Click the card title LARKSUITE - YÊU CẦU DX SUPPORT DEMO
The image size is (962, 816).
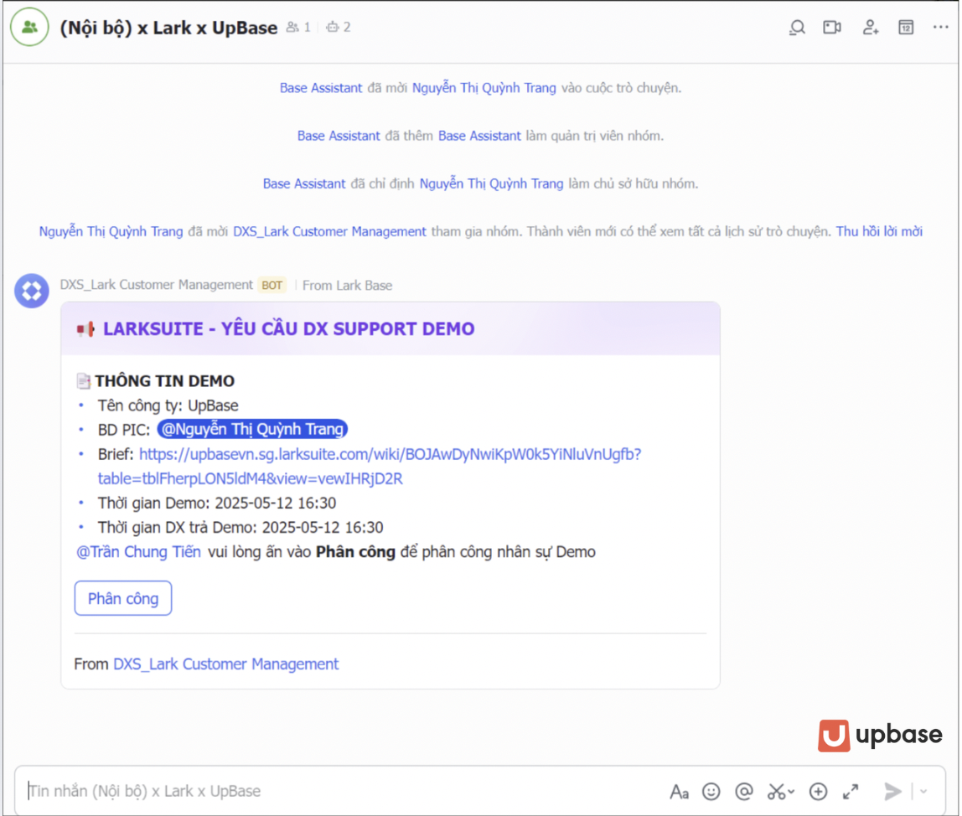(288, 329)
